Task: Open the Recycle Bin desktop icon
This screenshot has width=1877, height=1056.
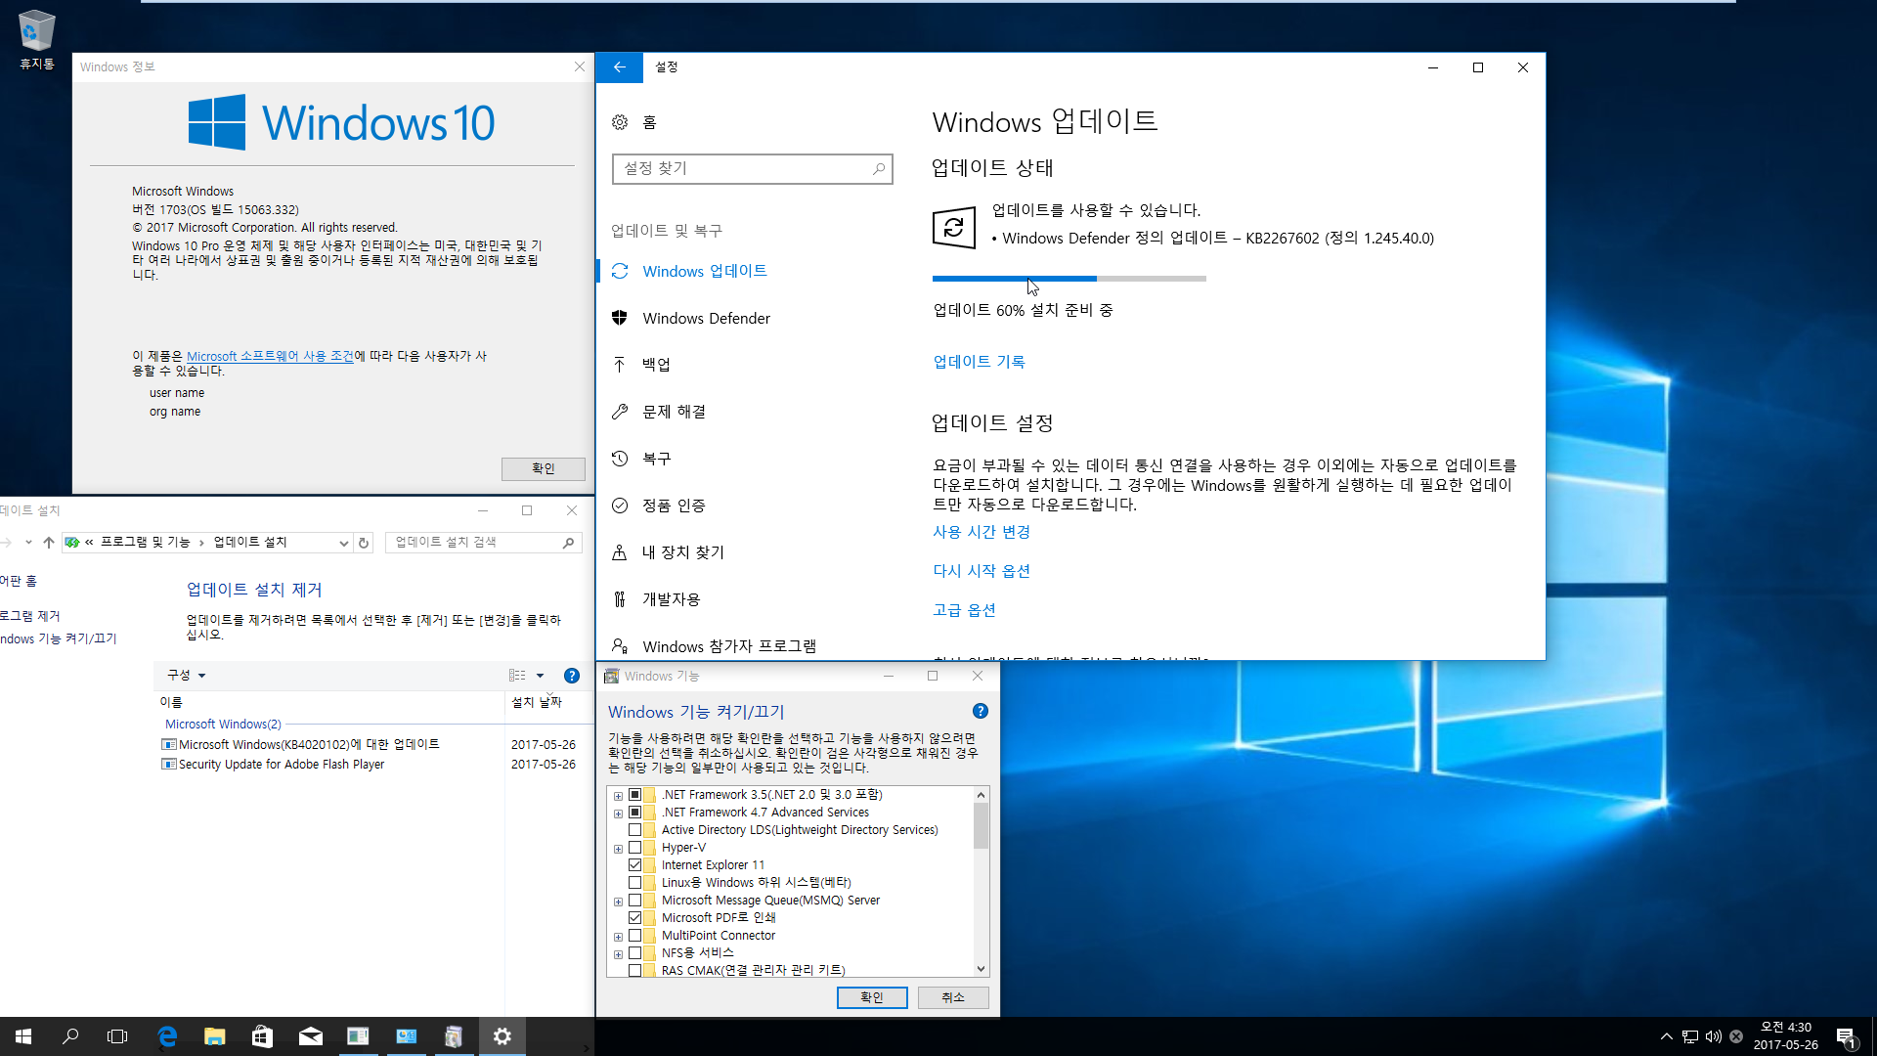Action: coord(36,39)
